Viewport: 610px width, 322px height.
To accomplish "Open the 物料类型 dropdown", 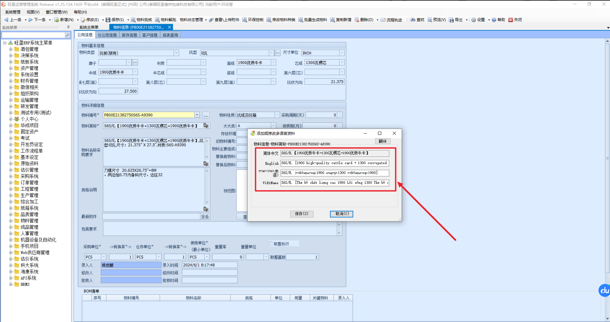I will [176, 53].
